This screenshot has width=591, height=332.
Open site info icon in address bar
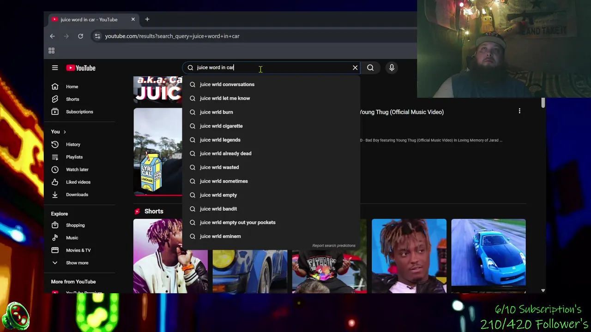point(97,36)
